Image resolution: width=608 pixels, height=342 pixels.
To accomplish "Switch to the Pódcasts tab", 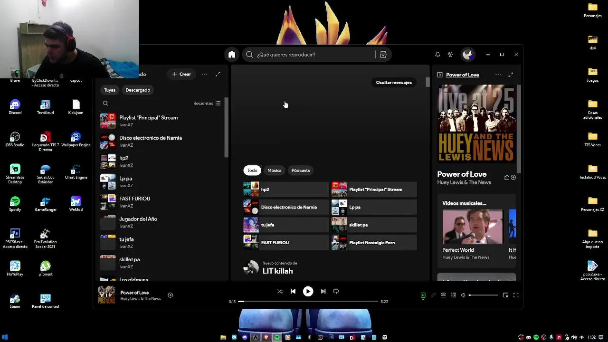I will click(x=301, y=170).
